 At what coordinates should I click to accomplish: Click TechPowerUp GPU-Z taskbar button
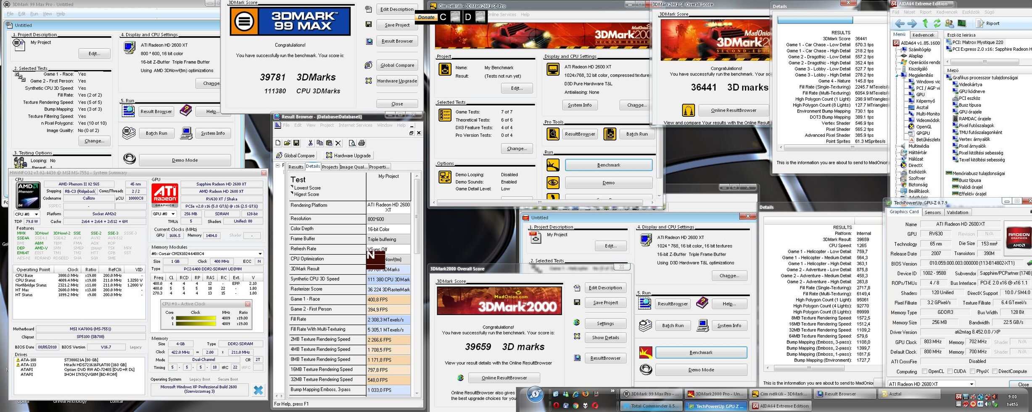pyautogui.click(x=715, y=406)
